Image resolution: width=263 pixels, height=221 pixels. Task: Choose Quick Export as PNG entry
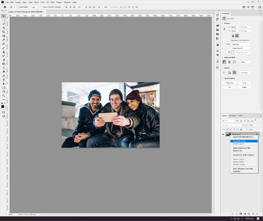(244, 148)
